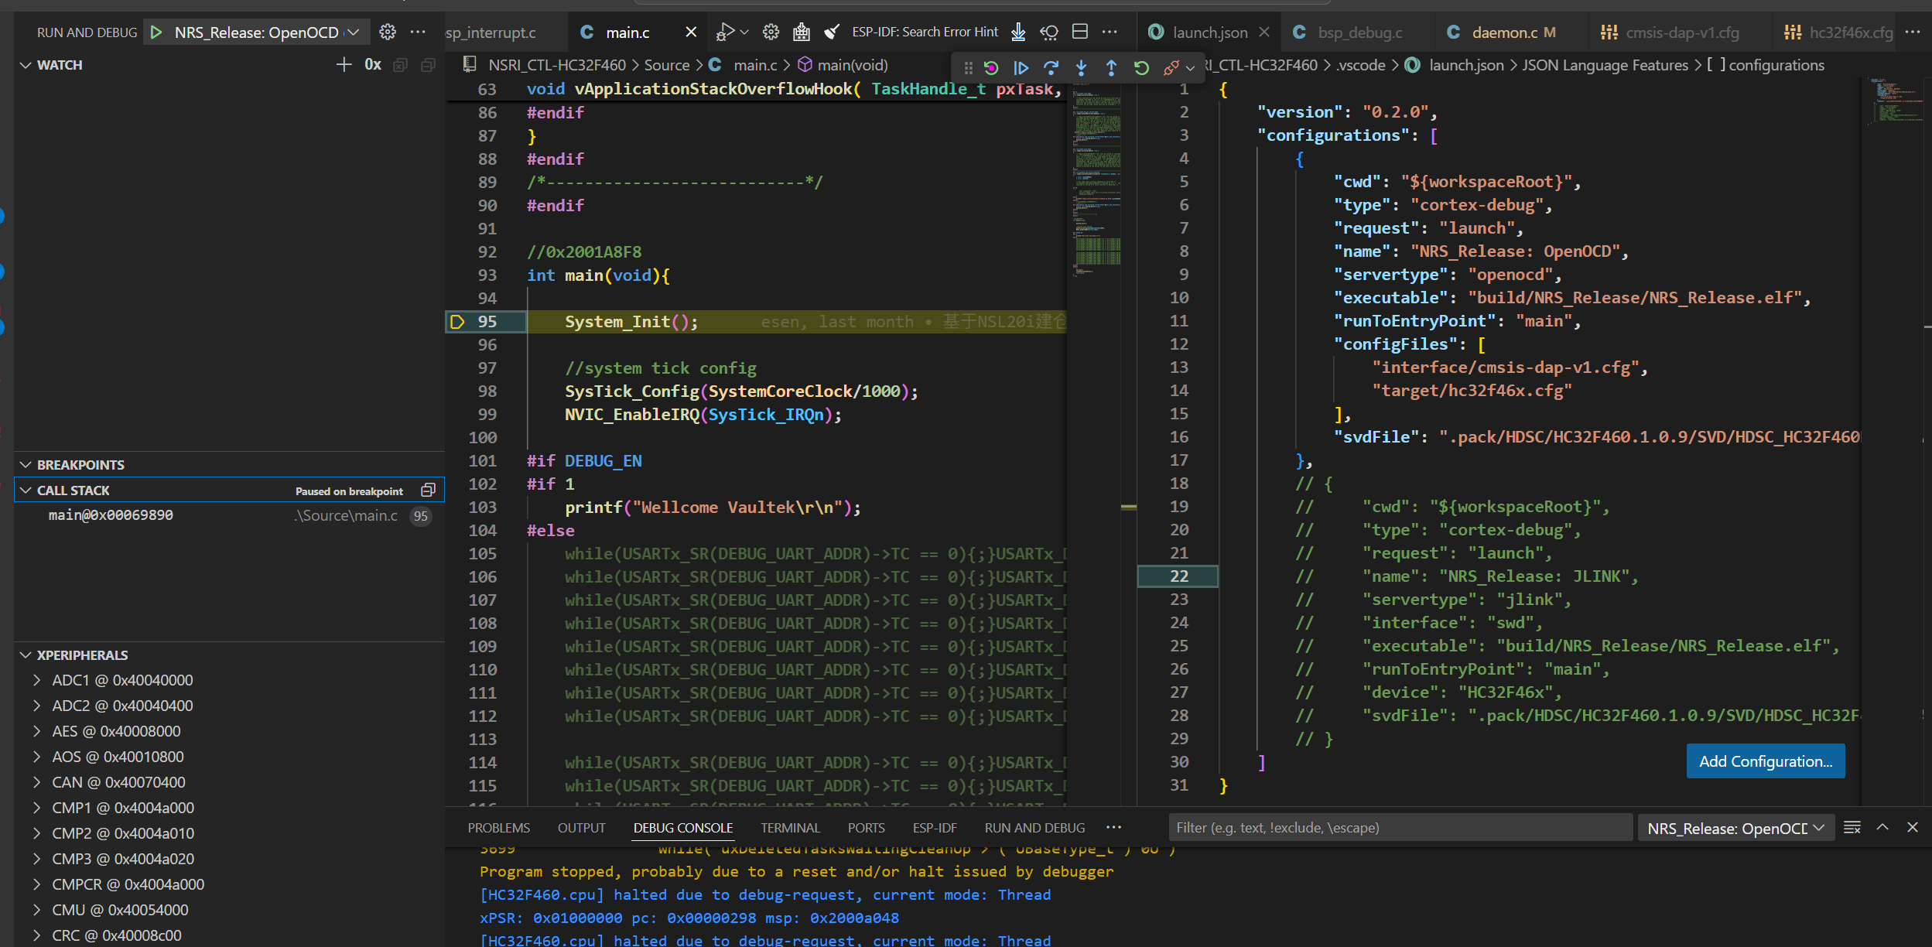Open launch.json via the gear icon
Image resolution: width=1932 pixels, height=947 pixels.
tap(388, 32)
